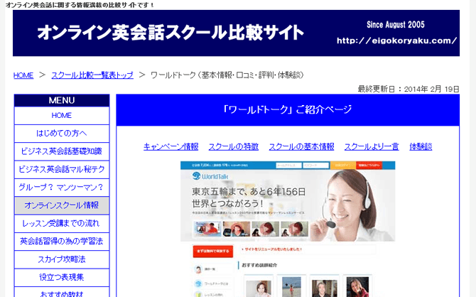Click the ワールドトーク breadcrumb current page text
Screen dimensions: 476x297
click(x=227, y=75)
